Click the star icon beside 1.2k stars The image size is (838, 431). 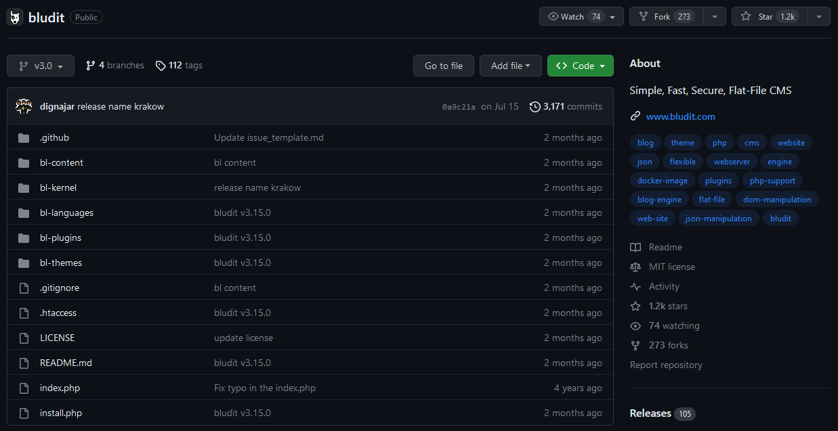(635, 306)
